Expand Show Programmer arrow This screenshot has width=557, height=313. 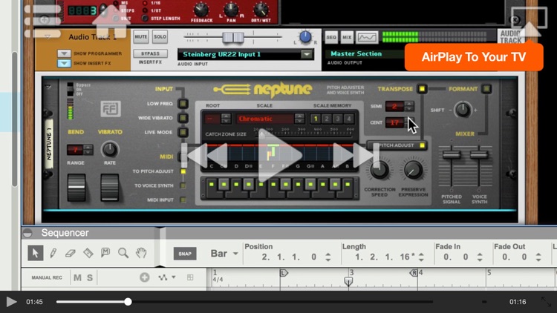coord(64,53)
